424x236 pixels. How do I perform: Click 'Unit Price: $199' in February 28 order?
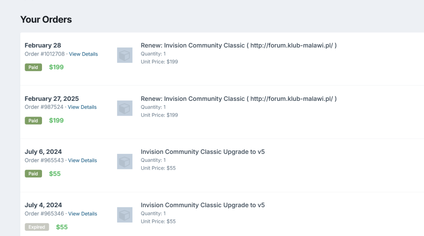click(159, 62)
